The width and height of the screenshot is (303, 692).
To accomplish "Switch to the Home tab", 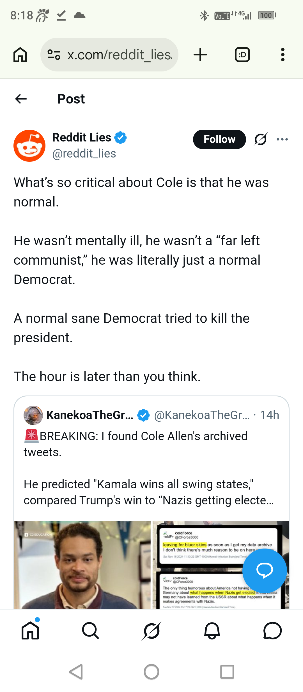I will coord(30,631).
